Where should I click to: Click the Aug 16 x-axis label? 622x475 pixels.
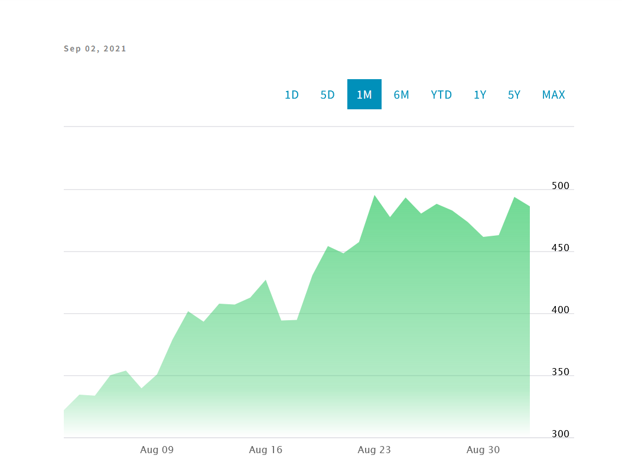[265, 450]
